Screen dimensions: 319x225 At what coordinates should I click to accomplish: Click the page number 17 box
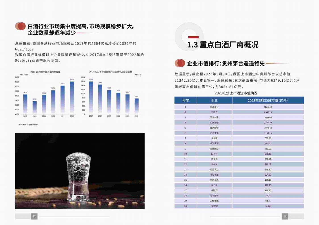tap(34, 216)
